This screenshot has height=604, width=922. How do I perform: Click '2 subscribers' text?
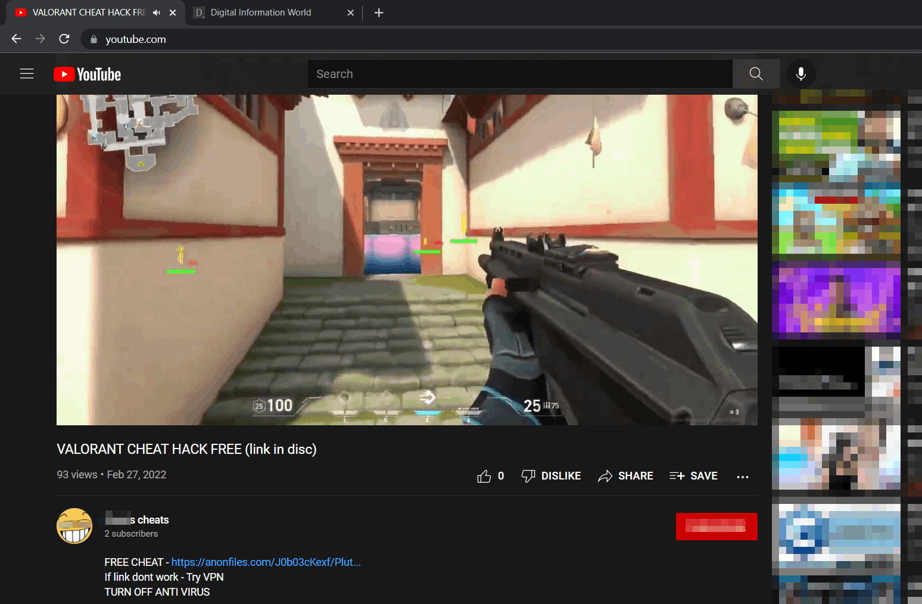131,534
